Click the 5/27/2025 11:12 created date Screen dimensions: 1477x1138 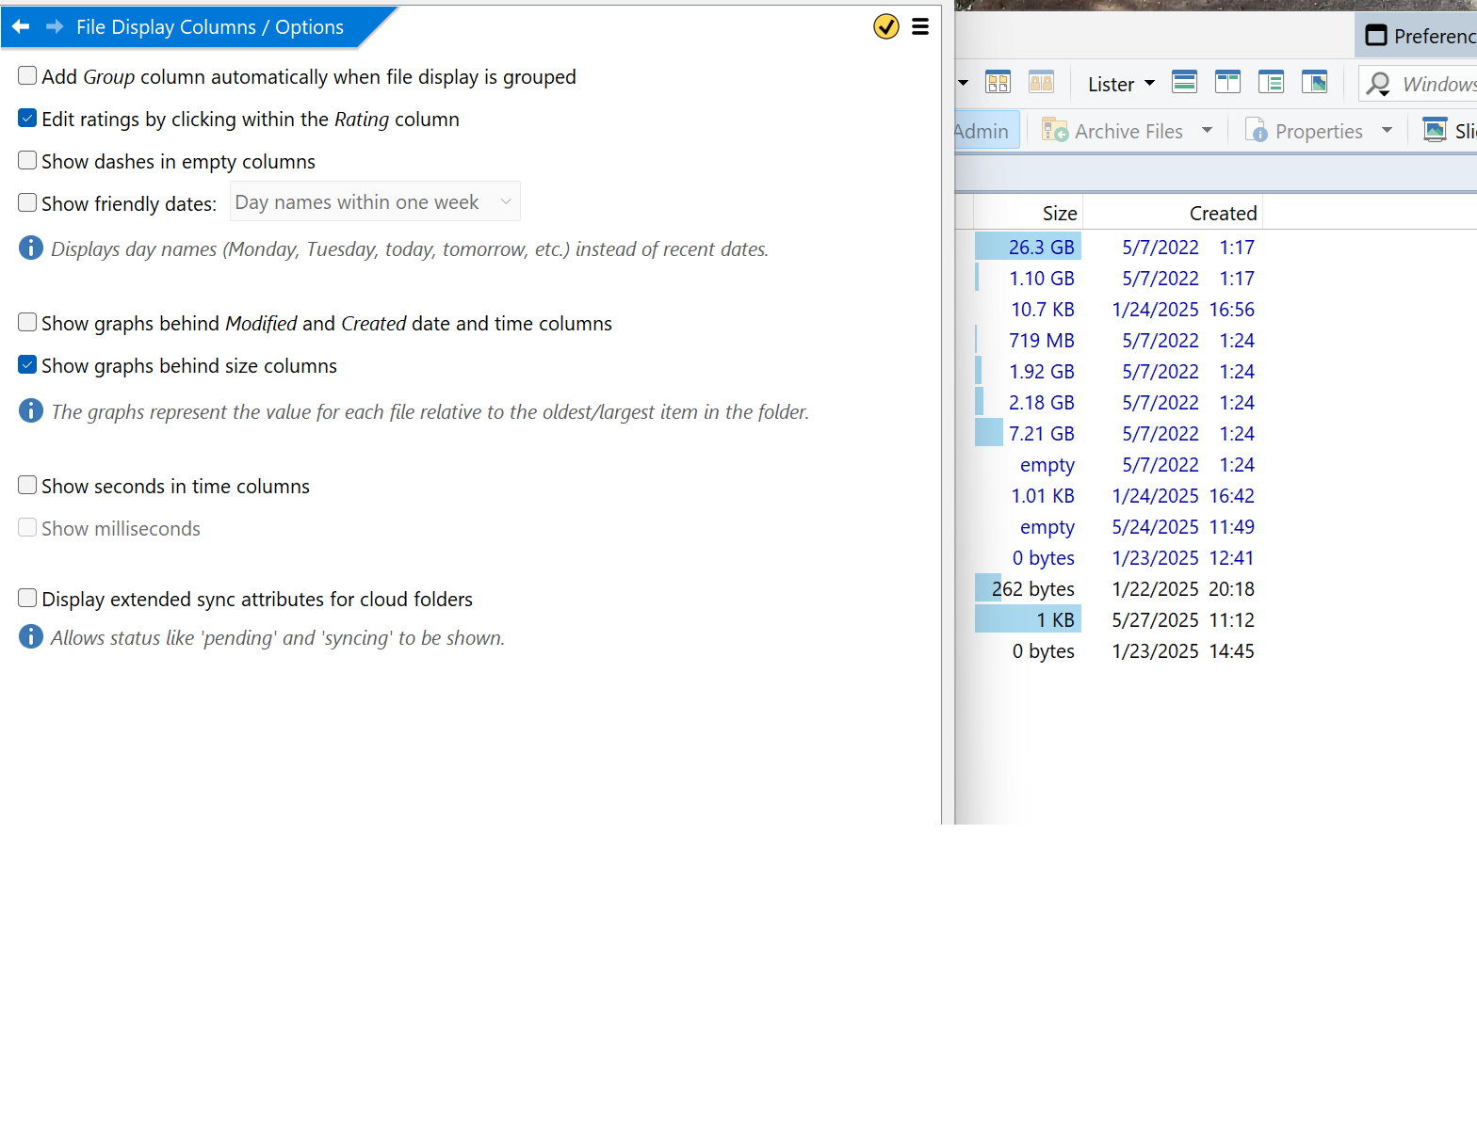pyautogui.click(x=1183, y=619)
